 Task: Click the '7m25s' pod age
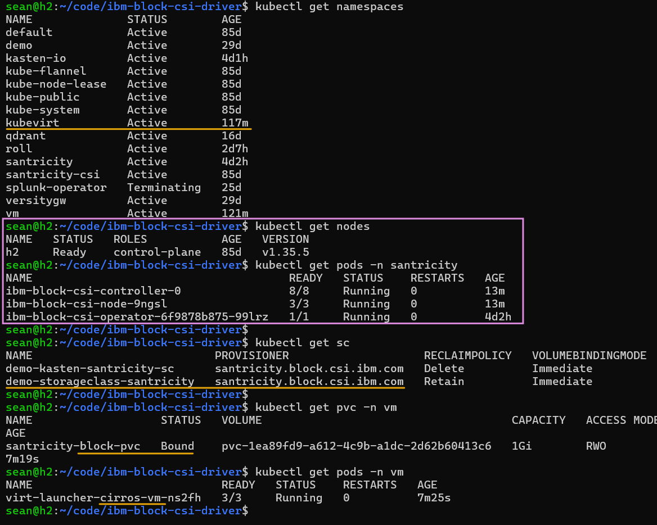pyautogui.click(x=434, y=498)
